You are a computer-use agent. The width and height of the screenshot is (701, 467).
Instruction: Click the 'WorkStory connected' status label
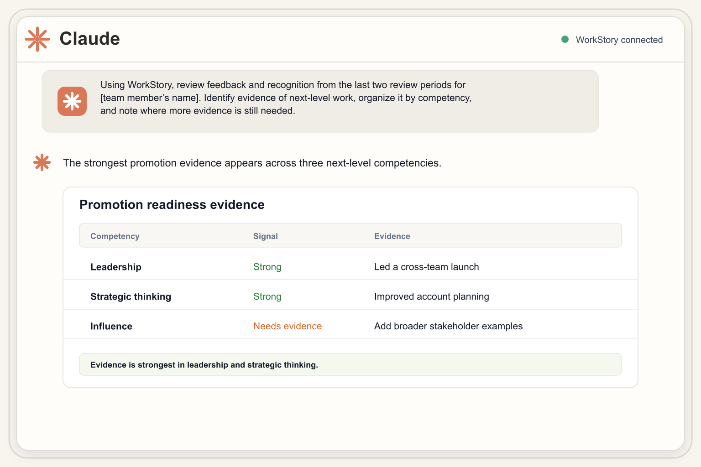click(x=619, y=40)
